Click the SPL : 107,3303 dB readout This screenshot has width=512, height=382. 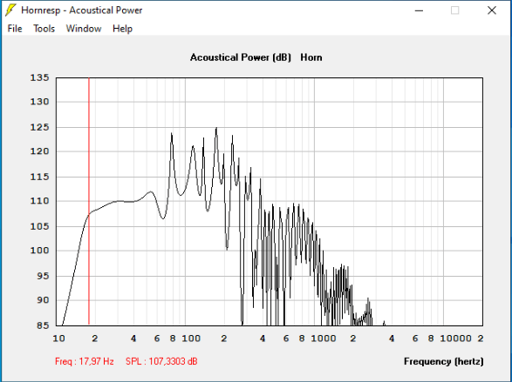(161, 361)
